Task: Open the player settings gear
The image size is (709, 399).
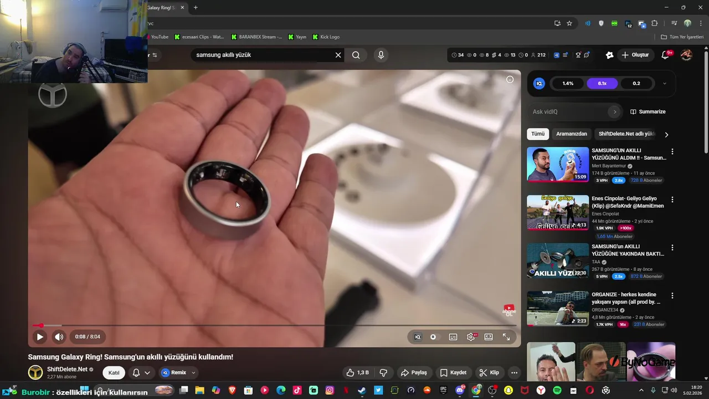Action: pos(471,337)
